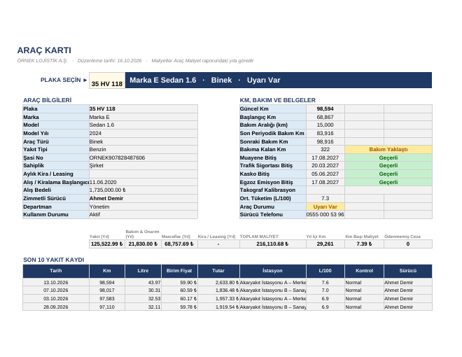Select Bakım Aralığı value 15,000
The height and width of the screenshot is (357, 462).
(325, 125)
